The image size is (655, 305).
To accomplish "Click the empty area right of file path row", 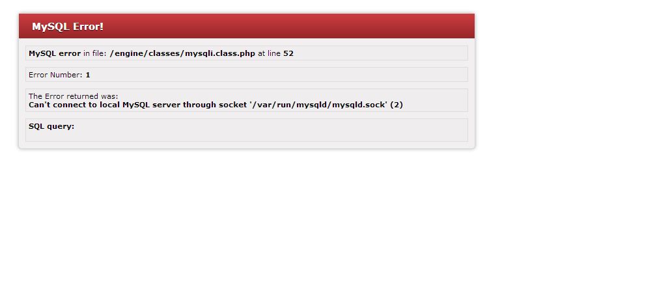I will [x=380, y=53].
